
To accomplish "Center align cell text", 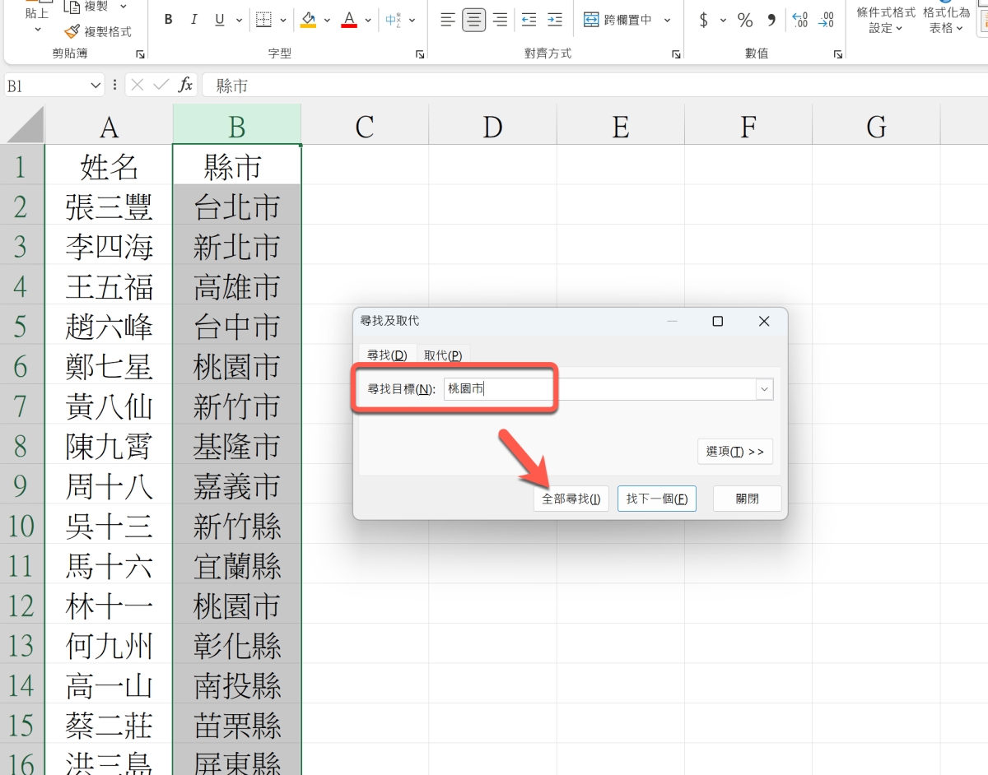I will (x=473, y=20).
